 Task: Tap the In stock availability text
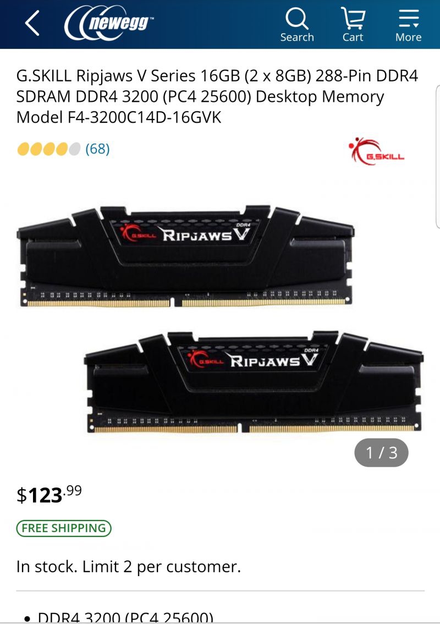47,567
